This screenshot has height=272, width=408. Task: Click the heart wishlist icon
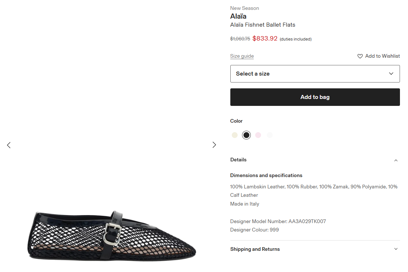(x=360, y=56)
